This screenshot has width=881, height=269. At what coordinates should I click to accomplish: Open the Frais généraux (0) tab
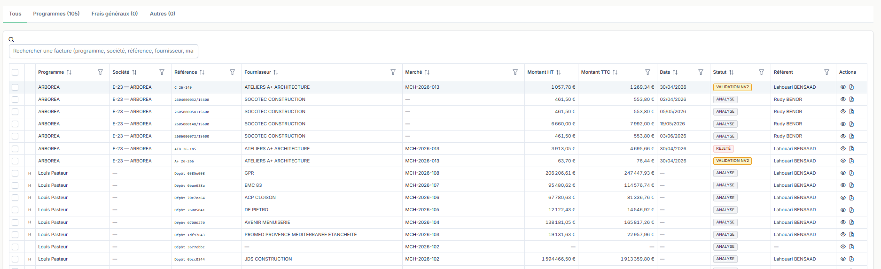point(115,14)
